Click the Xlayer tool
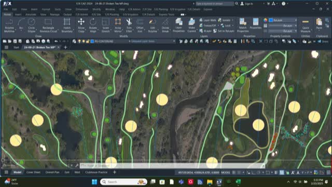This screenshot has width=332, height=187. click(x=205, y=31)
